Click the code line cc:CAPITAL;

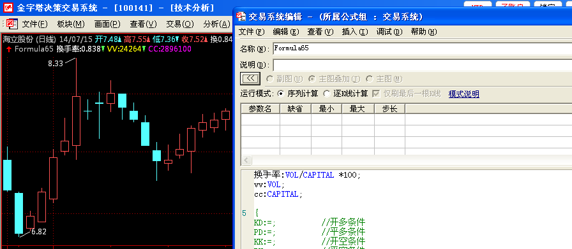point(278,194)
